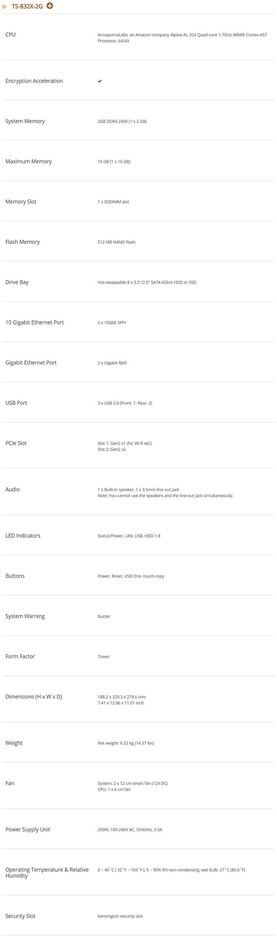Viewport: 277px width, 938px height.
Task: Click the Encryption Acceleration label
Action: 34,81
